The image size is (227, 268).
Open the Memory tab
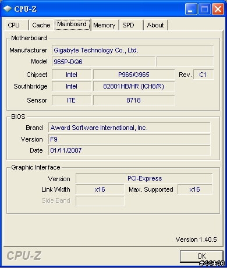105,25
